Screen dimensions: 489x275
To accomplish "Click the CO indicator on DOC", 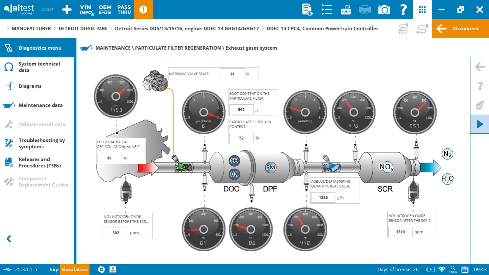I will tap(234, 161).
